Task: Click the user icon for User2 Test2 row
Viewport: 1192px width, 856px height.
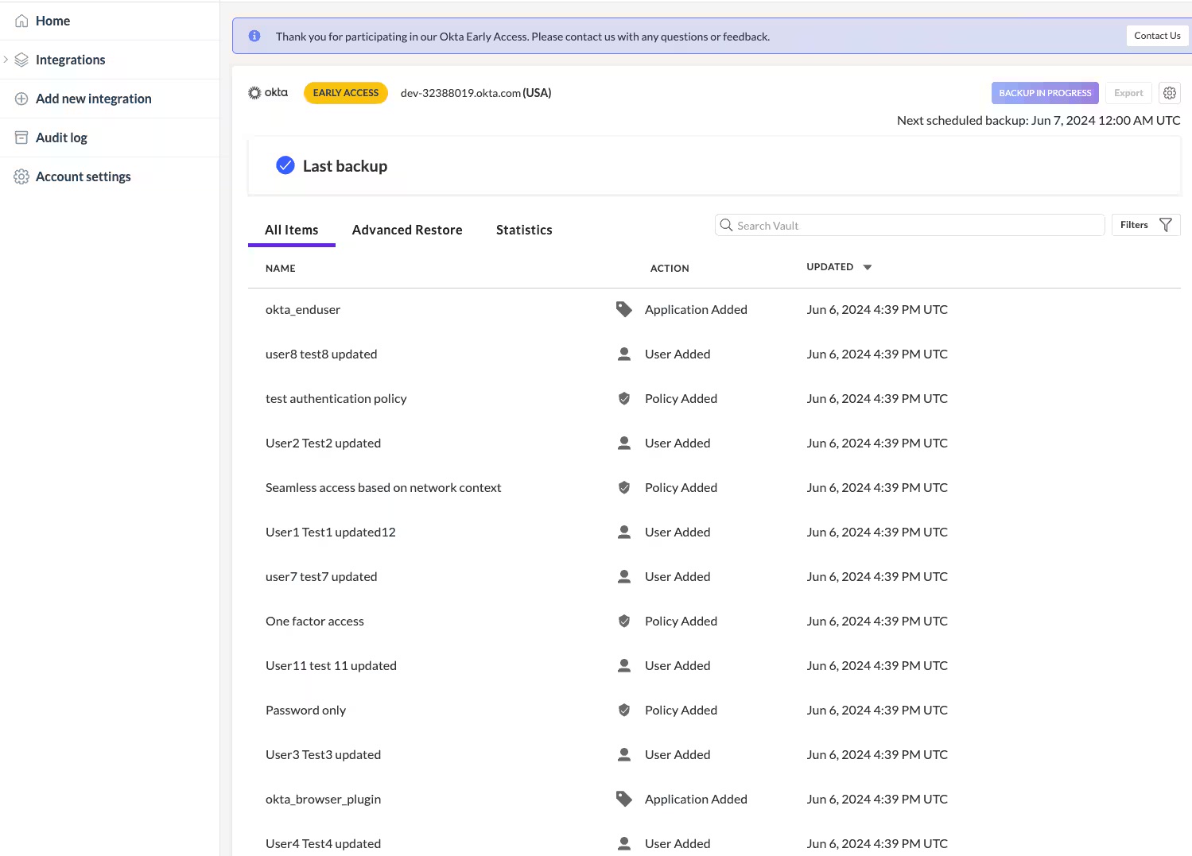Action: point(624,443)
